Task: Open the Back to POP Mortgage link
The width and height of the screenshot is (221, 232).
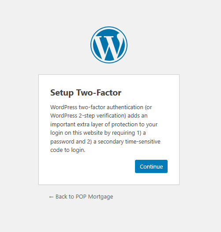Action: pyautogui.click(x=81, y=197)
